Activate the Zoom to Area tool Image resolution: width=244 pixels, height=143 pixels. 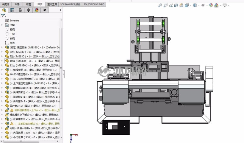[x=165, y=5]
